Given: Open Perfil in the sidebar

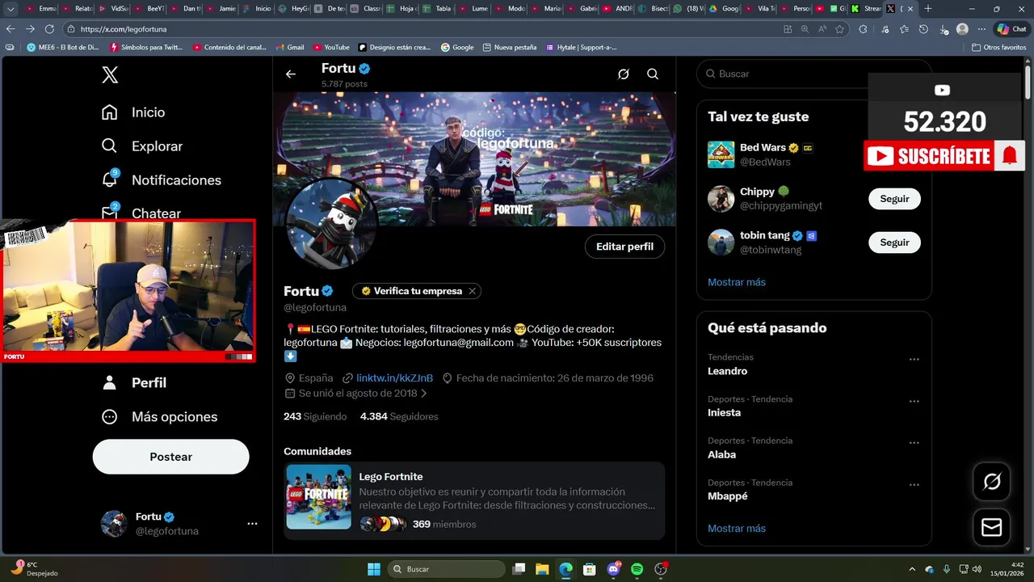Looking at the screenshot, I should pyautogui.click(x=134, y=382).
